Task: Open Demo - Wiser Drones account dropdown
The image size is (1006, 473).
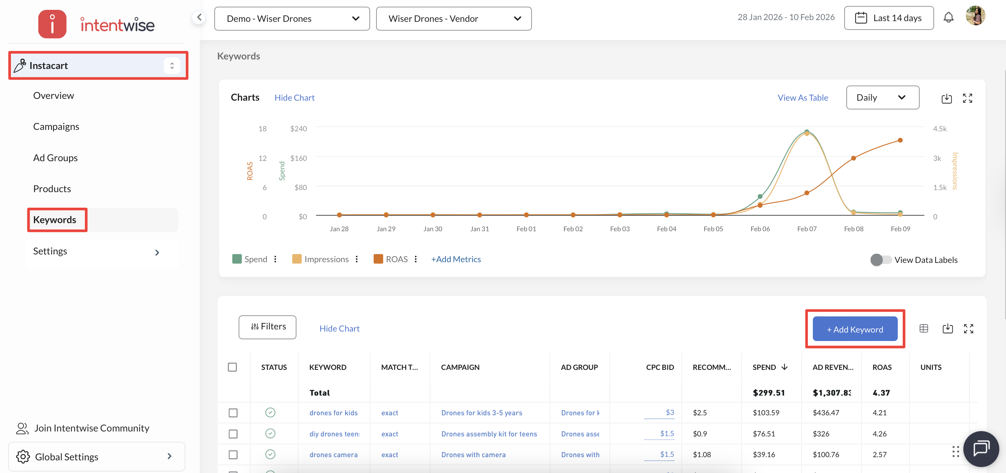Action: [x=292, y=19]
